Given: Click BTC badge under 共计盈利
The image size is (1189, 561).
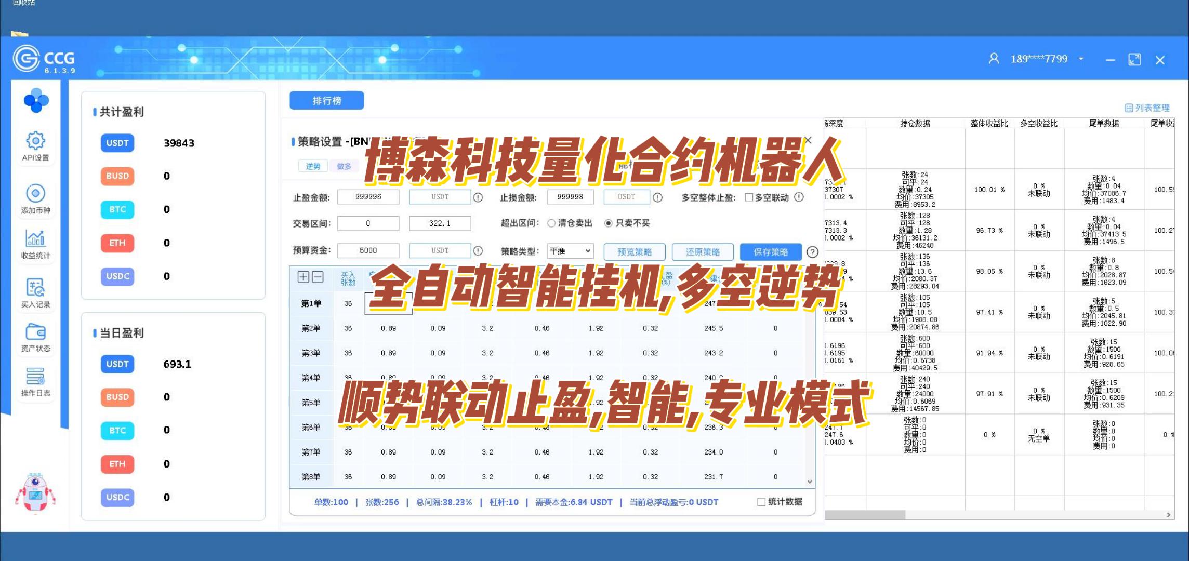Looking at the screenshot, I should coord(117,209).
